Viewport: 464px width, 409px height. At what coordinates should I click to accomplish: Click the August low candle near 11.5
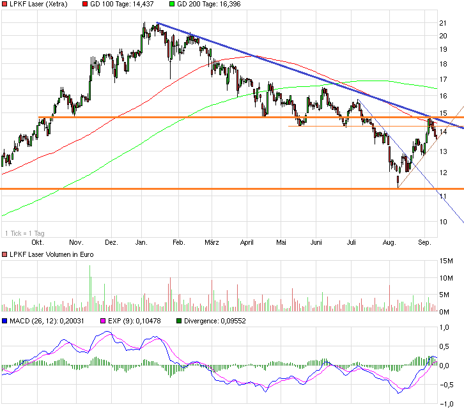(398, 181)
